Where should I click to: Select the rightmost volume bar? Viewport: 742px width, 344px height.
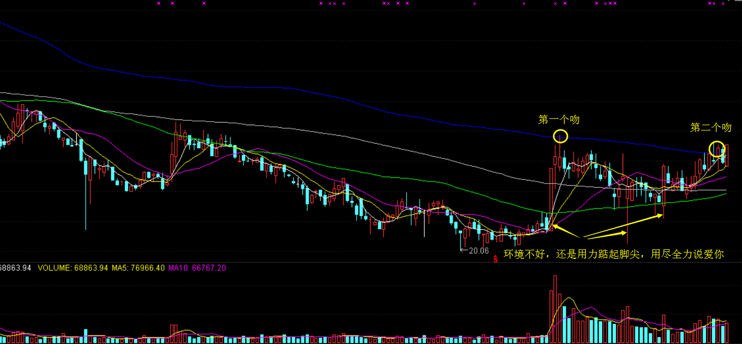click(728, 330)
